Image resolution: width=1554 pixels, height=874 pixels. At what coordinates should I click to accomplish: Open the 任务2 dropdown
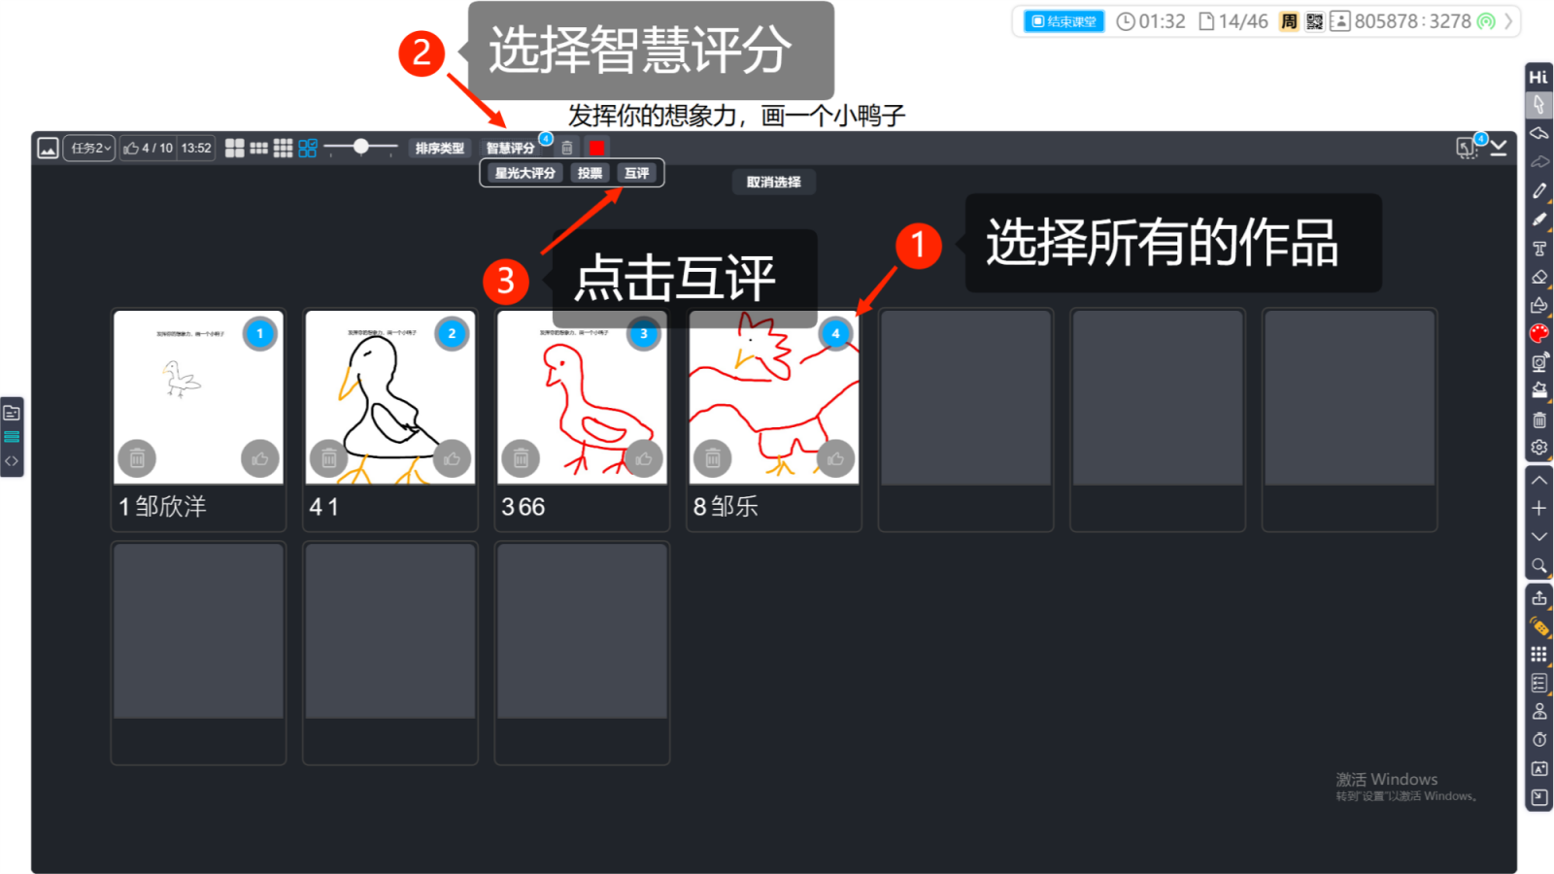point(90,148)
